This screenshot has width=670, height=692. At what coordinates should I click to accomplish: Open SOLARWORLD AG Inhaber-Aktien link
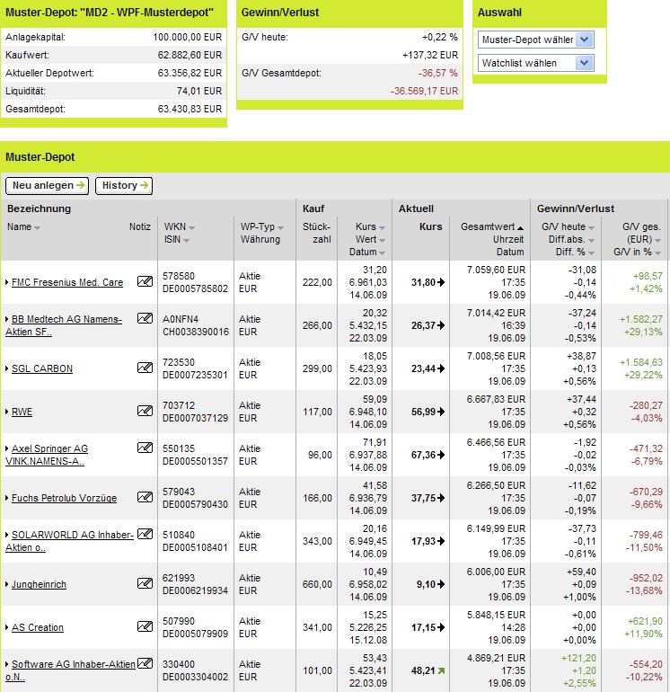69,541
